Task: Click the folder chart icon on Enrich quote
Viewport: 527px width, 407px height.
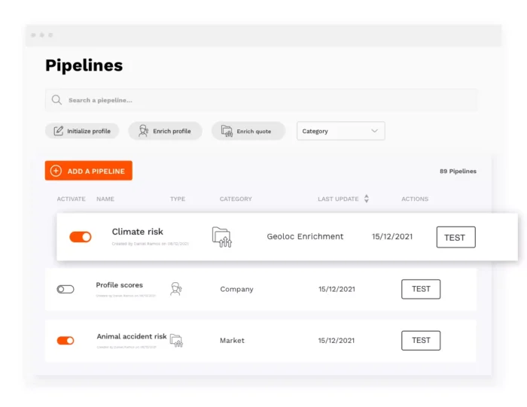Action: pos(227,131)
